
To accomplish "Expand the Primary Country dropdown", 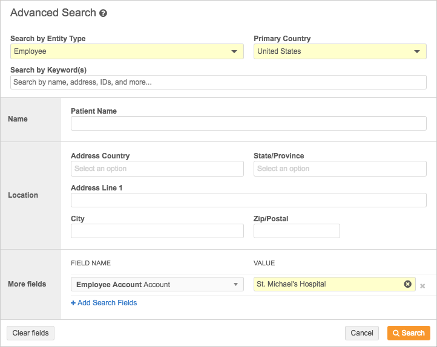I will point(340,51).
